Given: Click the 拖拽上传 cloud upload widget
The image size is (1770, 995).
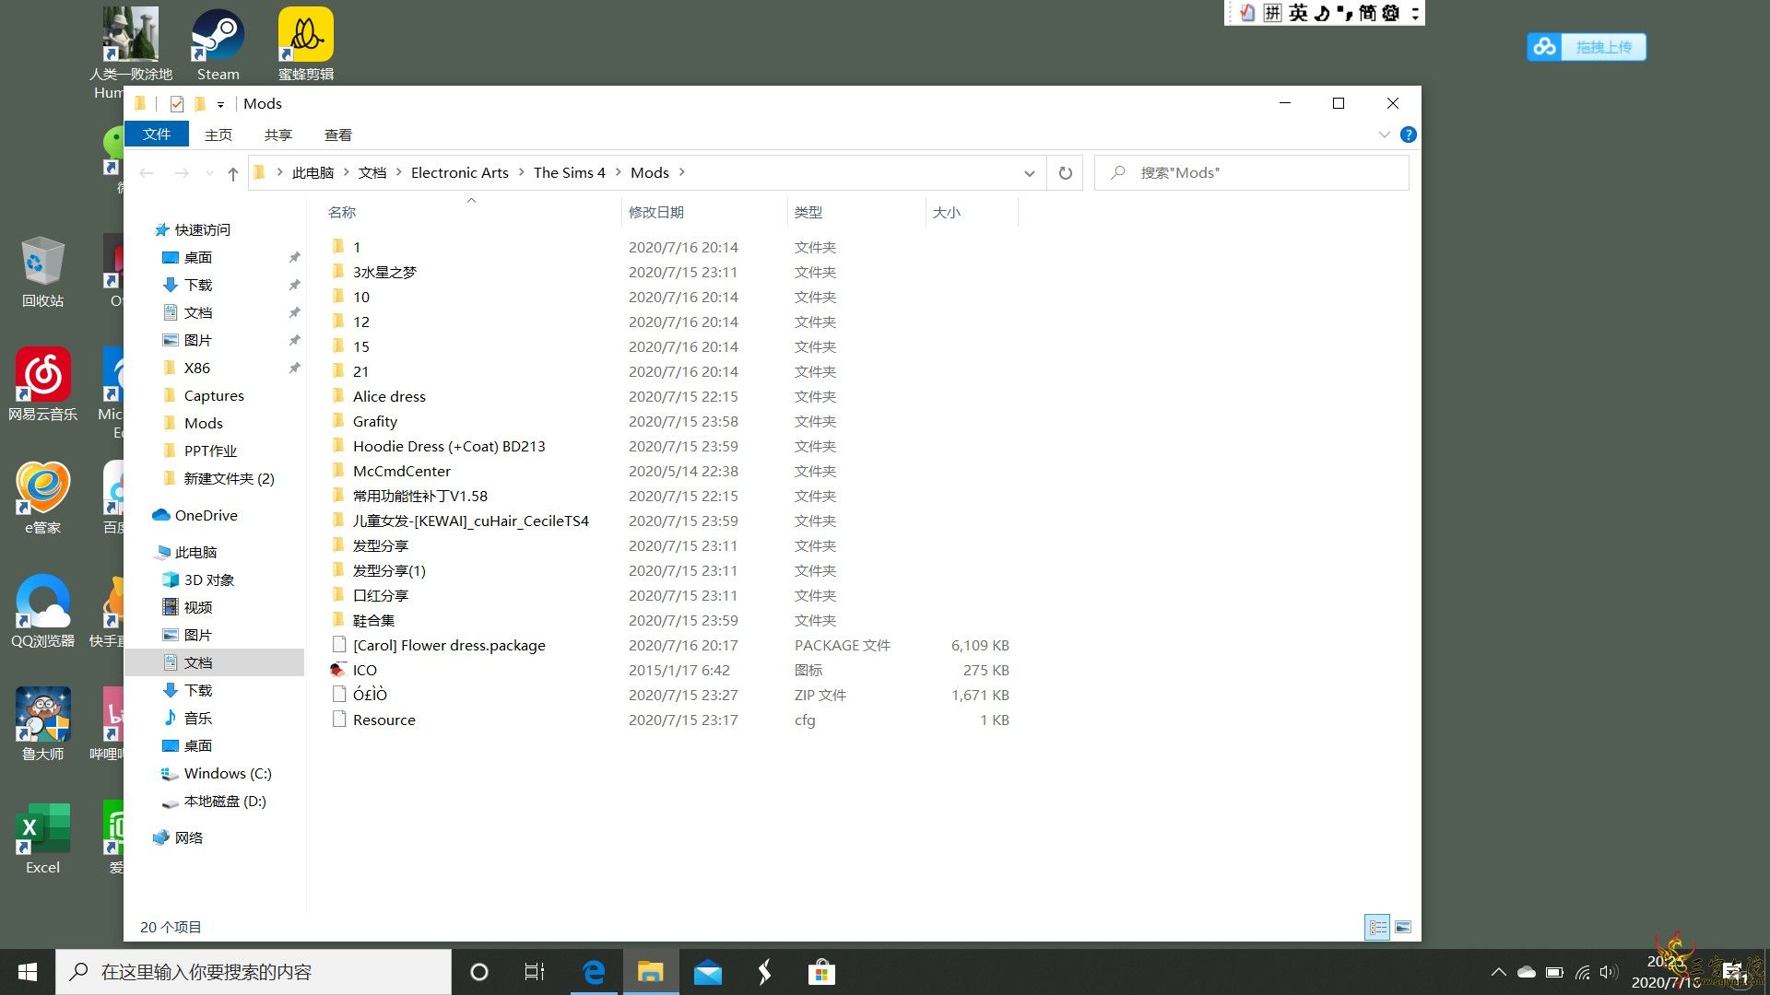Looking at the screenshot, I should coord(1587,47).
